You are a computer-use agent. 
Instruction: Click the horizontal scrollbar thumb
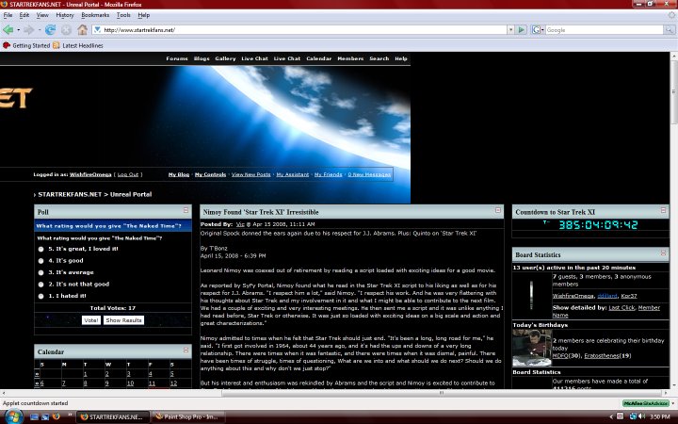[441, 393]
